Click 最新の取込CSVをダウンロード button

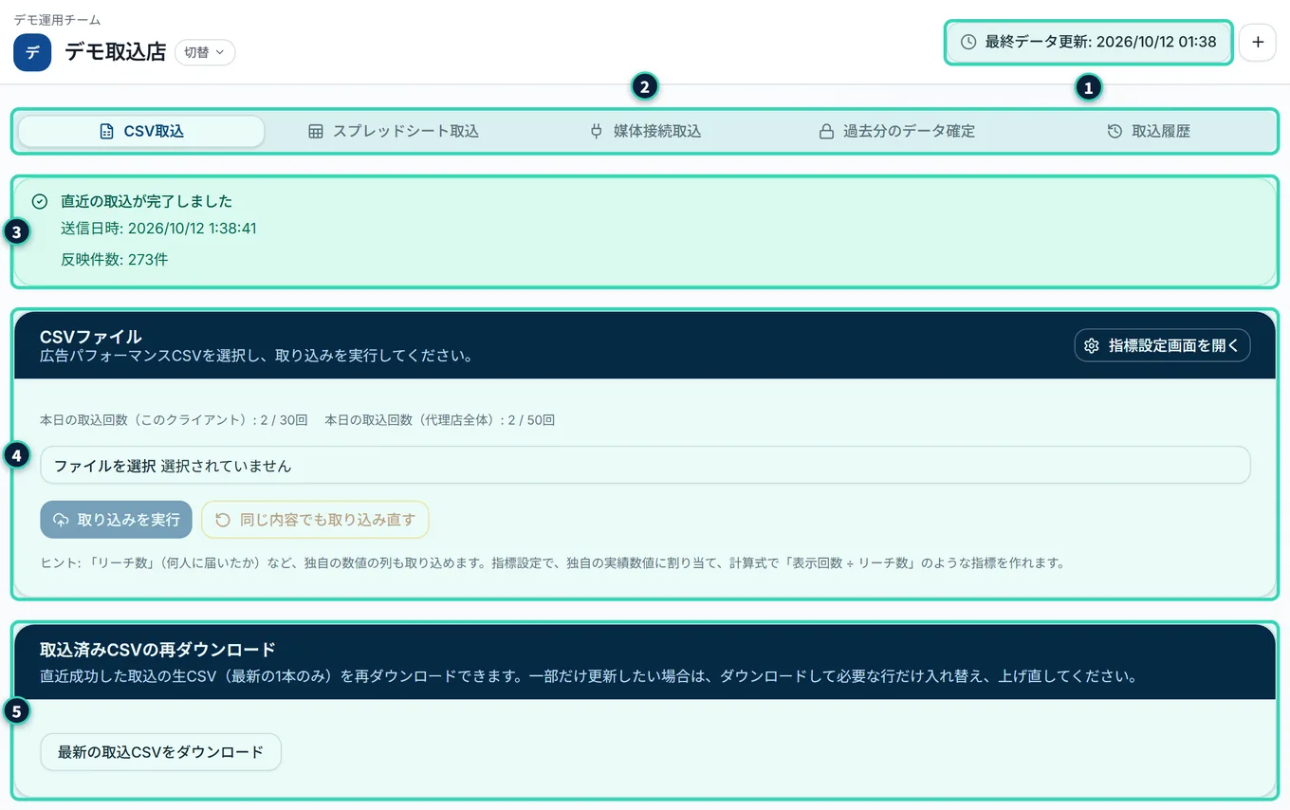pyautogui.click(x=160, y=751)
